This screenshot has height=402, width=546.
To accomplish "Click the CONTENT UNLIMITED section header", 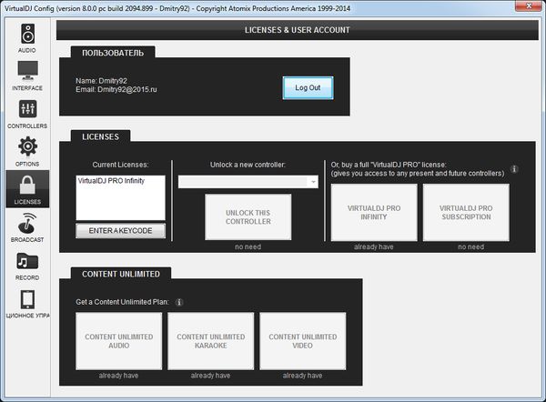I will point(121,274).
